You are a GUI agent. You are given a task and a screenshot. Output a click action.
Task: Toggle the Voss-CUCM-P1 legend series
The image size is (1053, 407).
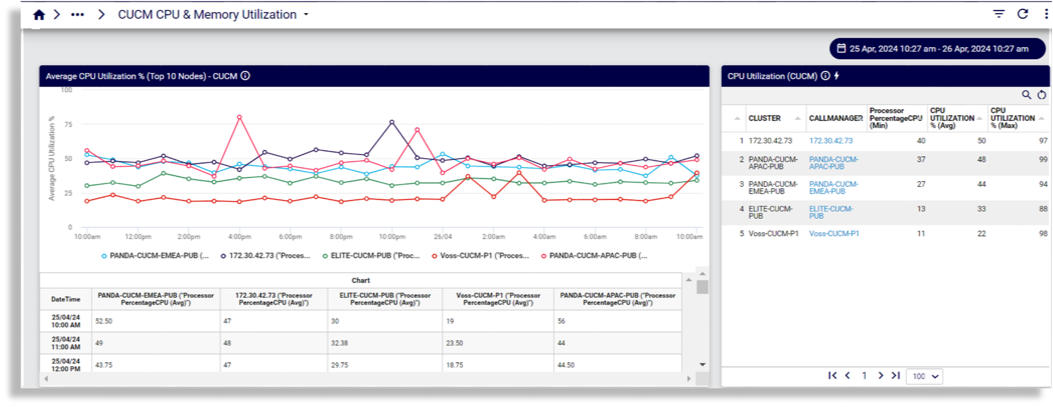480,256
